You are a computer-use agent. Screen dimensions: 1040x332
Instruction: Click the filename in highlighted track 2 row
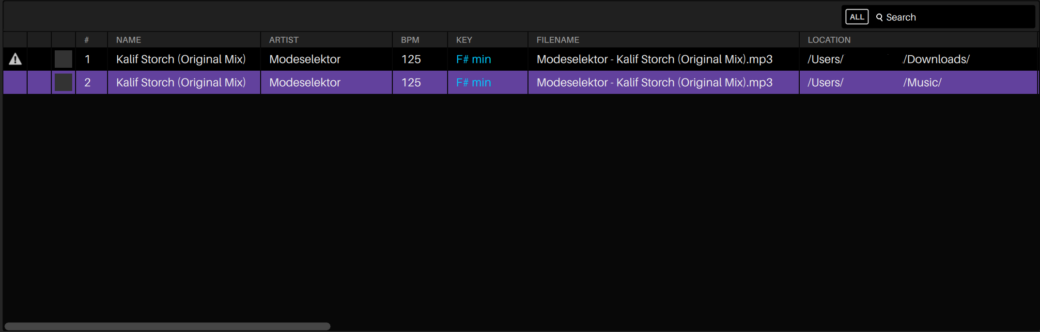(654, 82)
